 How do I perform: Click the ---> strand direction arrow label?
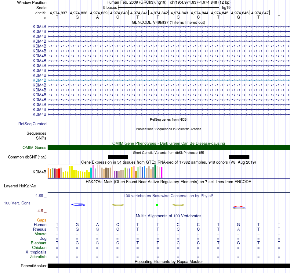43,18
